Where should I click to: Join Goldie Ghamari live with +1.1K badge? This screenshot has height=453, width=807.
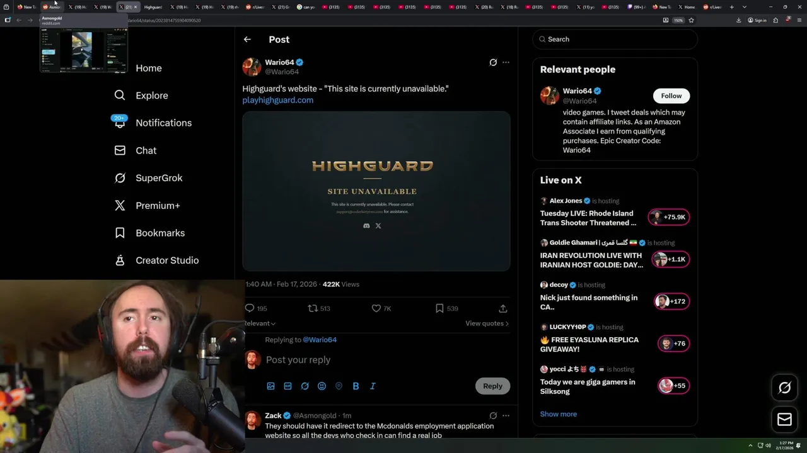670,259
